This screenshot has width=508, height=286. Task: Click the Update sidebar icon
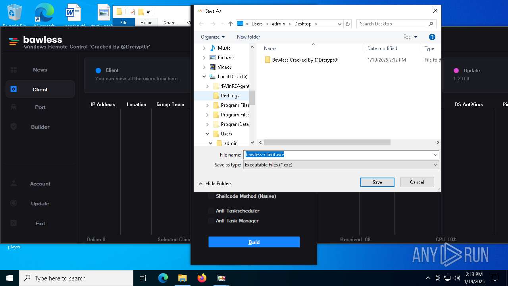(x=13, y=203)
